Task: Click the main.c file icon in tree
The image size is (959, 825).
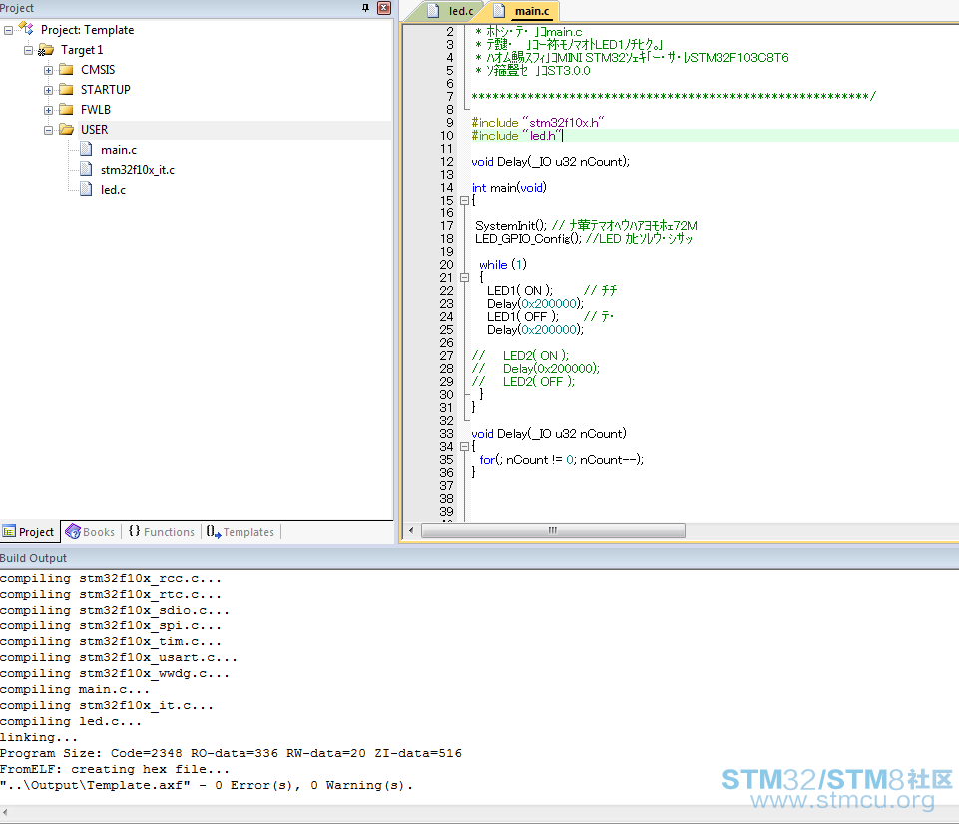Action: point(86,150)
